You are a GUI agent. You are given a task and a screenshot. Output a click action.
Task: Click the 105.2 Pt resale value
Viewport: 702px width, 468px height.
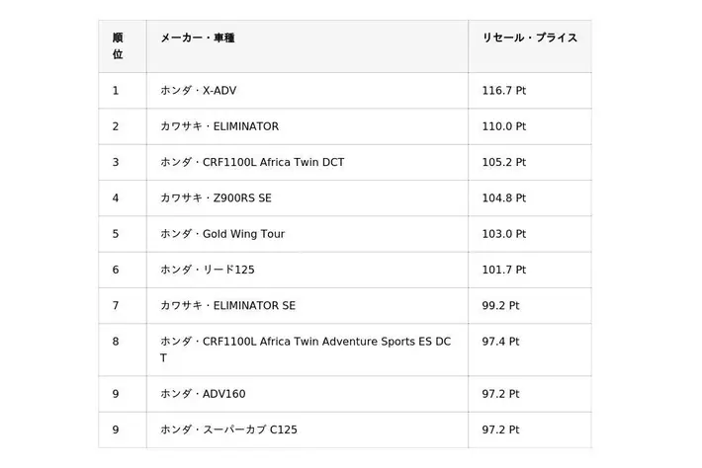point(504,162)
